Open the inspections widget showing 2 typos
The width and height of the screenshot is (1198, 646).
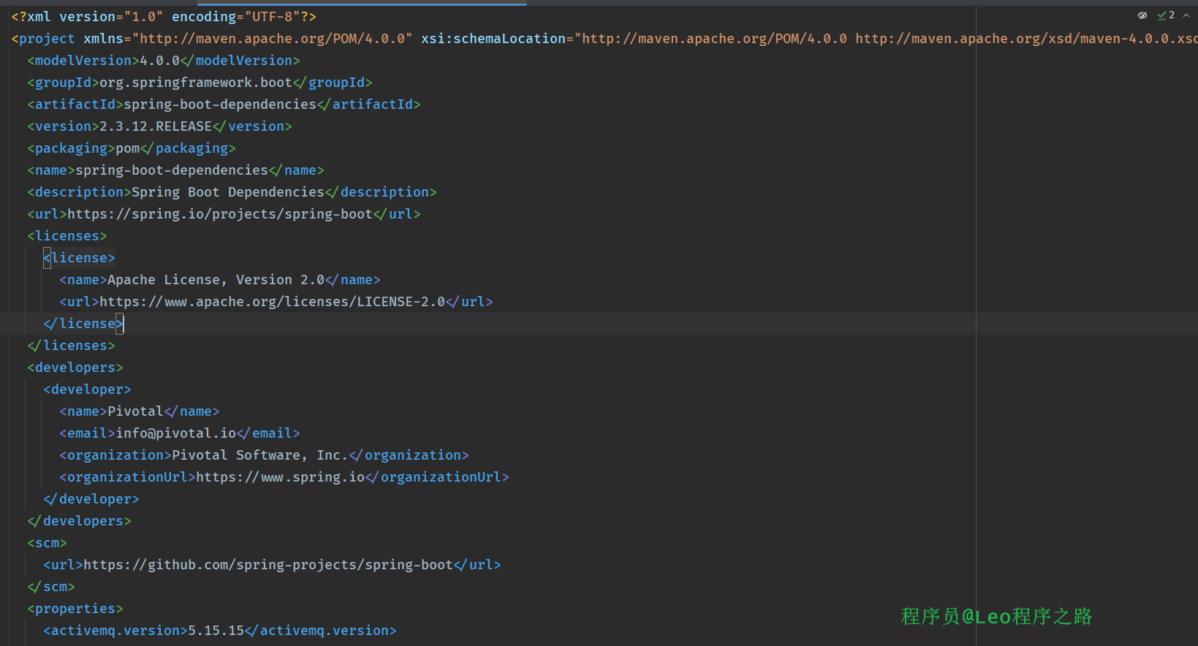[x=1167, y=15]
